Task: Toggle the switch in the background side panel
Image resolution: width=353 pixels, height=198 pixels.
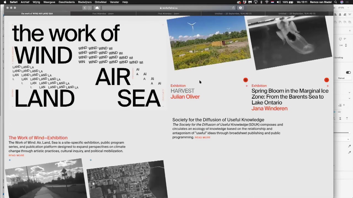Action: point(348,73)
